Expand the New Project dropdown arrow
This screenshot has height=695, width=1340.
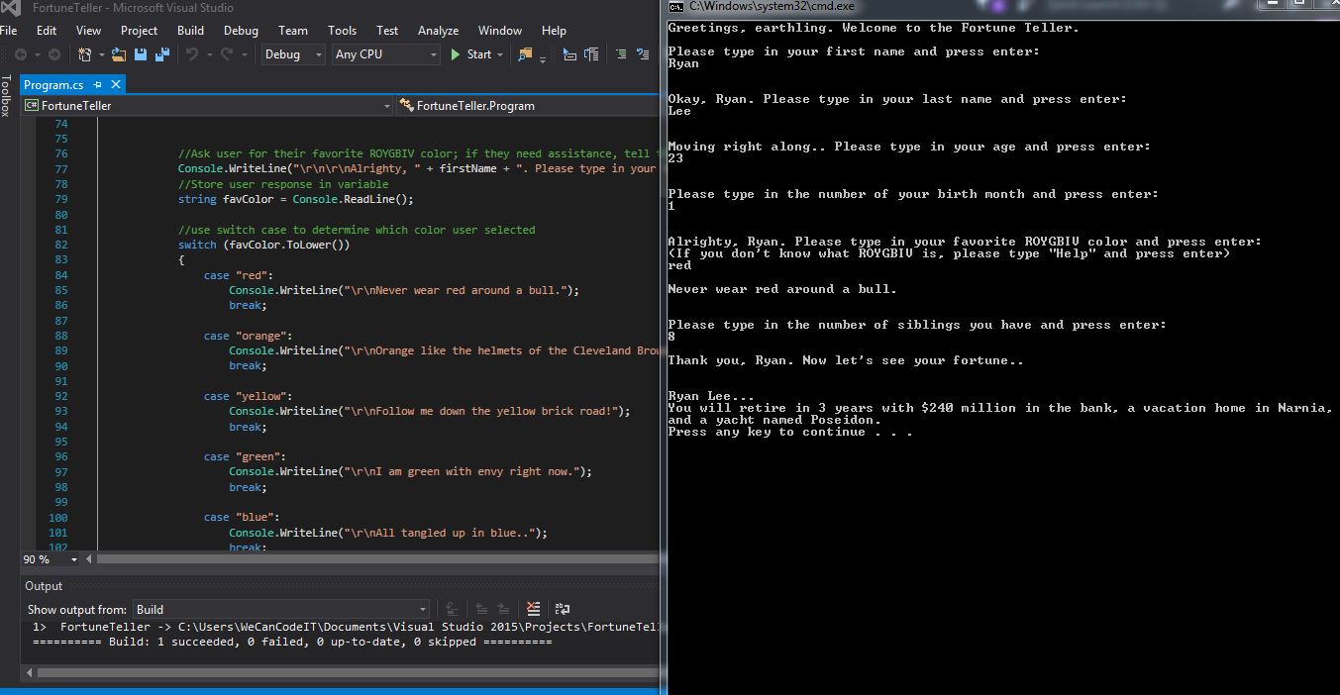pos(100,54)
